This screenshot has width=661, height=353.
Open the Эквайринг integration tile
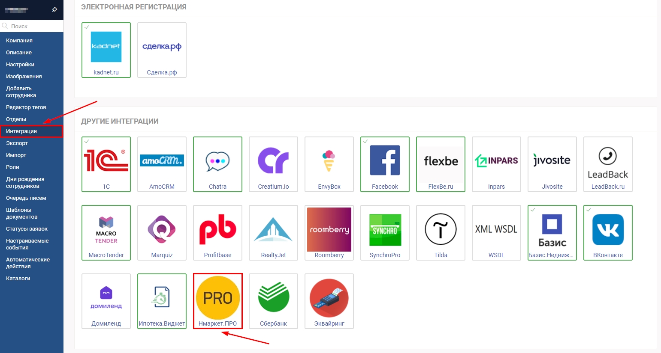click(x=329, y=301)
